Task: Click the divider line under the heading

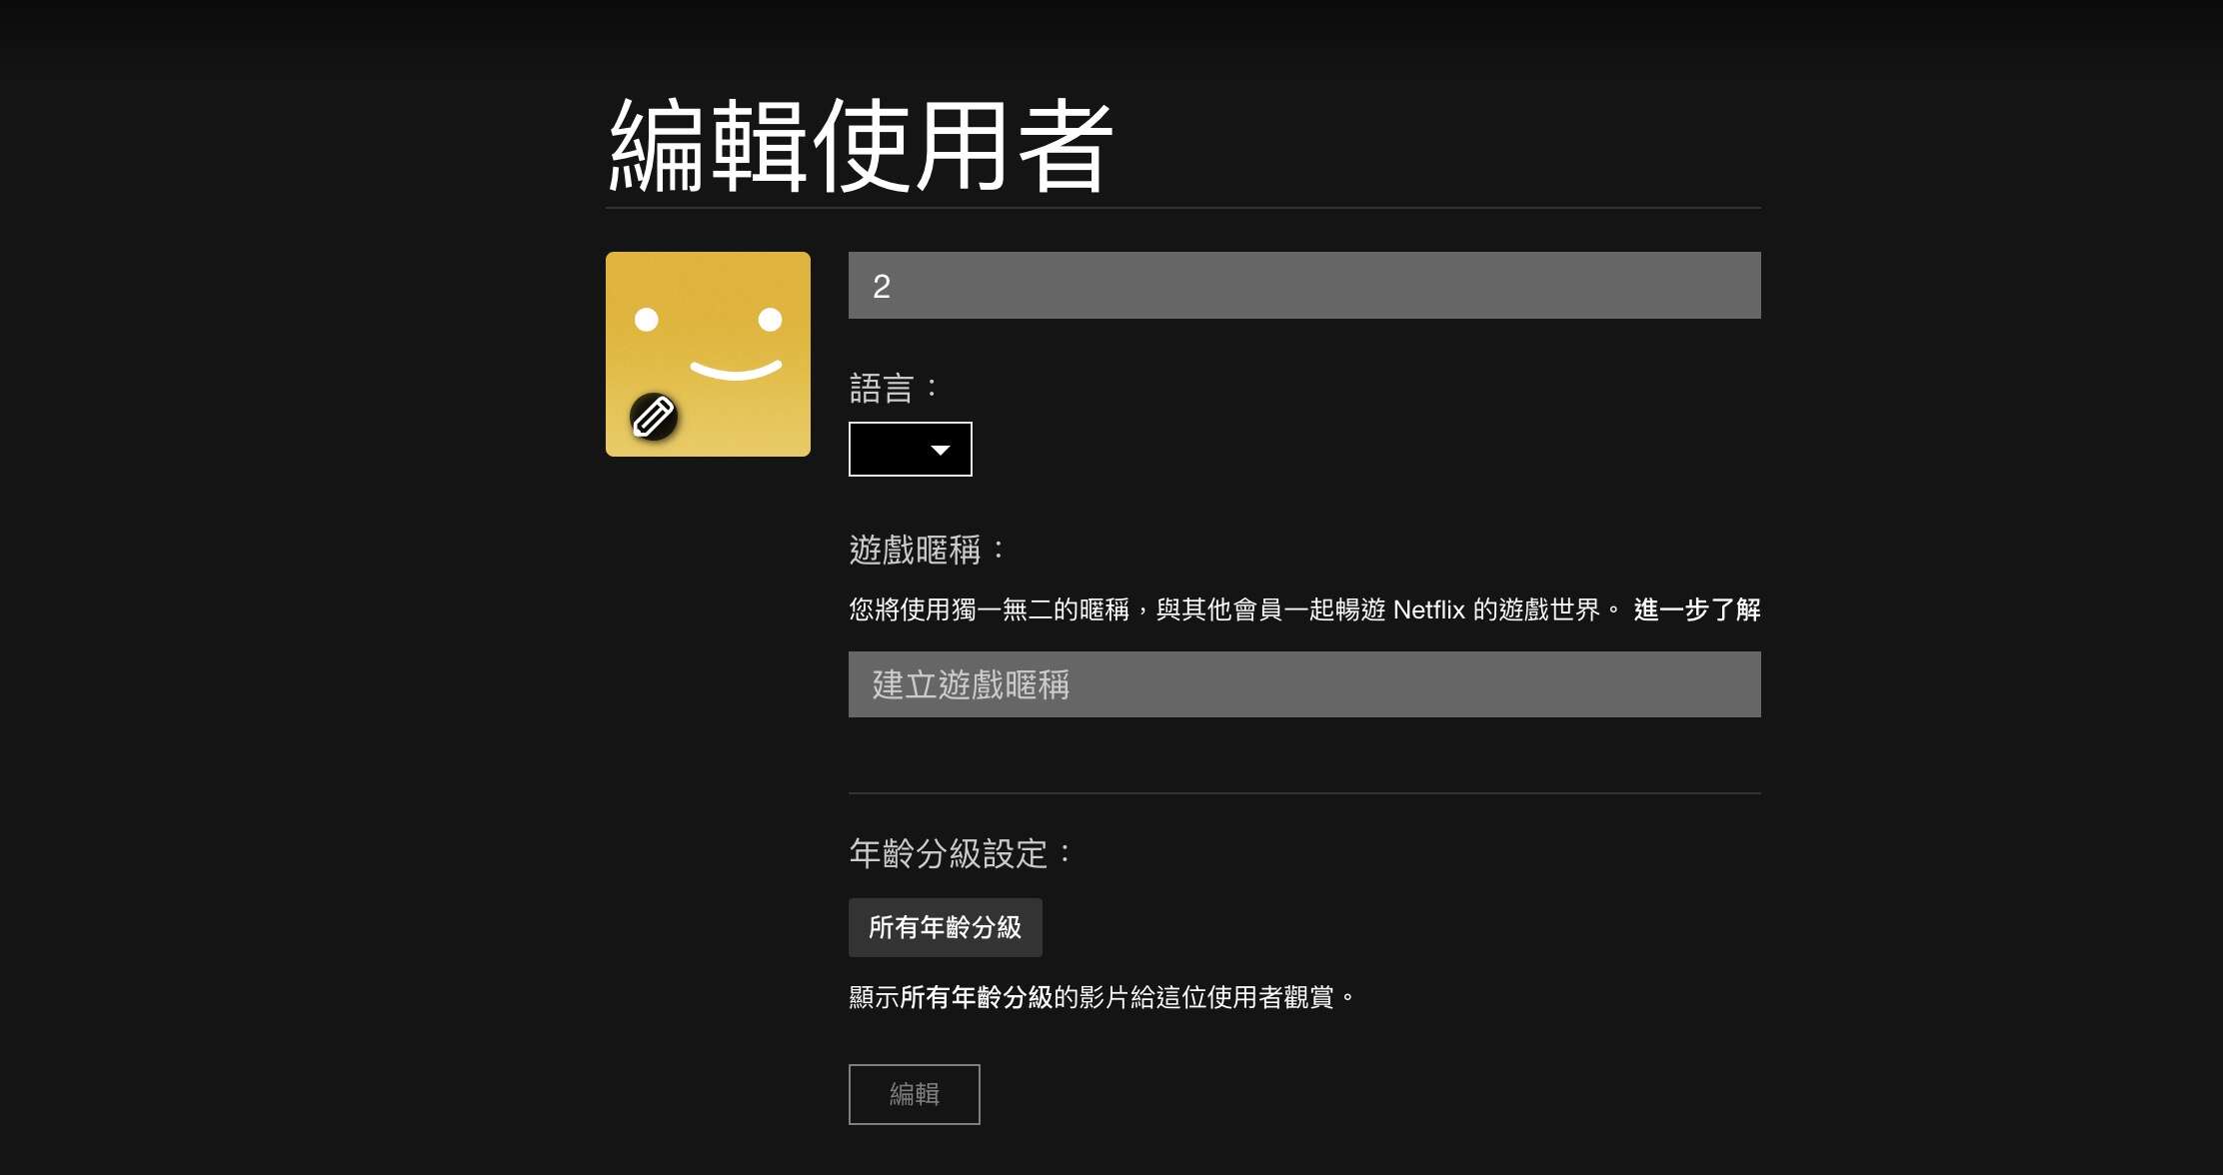Action: click(1182, 208)
